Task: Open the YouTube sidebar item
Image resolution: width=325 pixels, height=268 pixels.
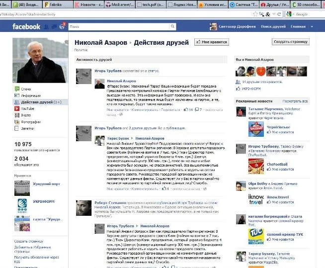Action: [27, 108]
